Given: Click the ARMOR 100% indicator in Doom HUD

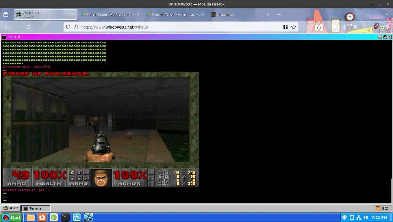Looking at the screenshot, I should [x=130, y=177].
